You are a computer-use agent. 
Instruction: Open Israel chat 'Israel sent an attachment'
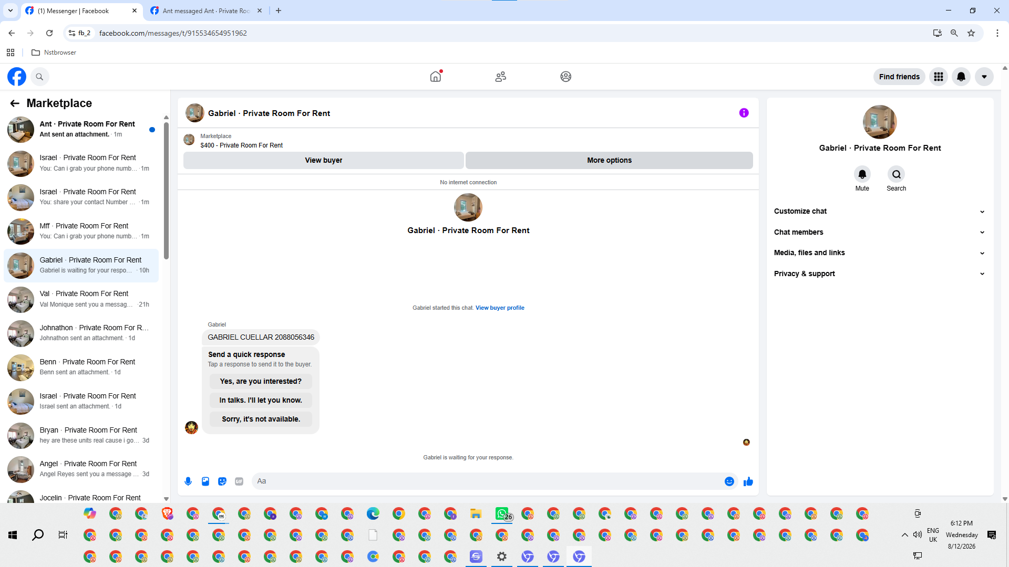tap(81, 401)
